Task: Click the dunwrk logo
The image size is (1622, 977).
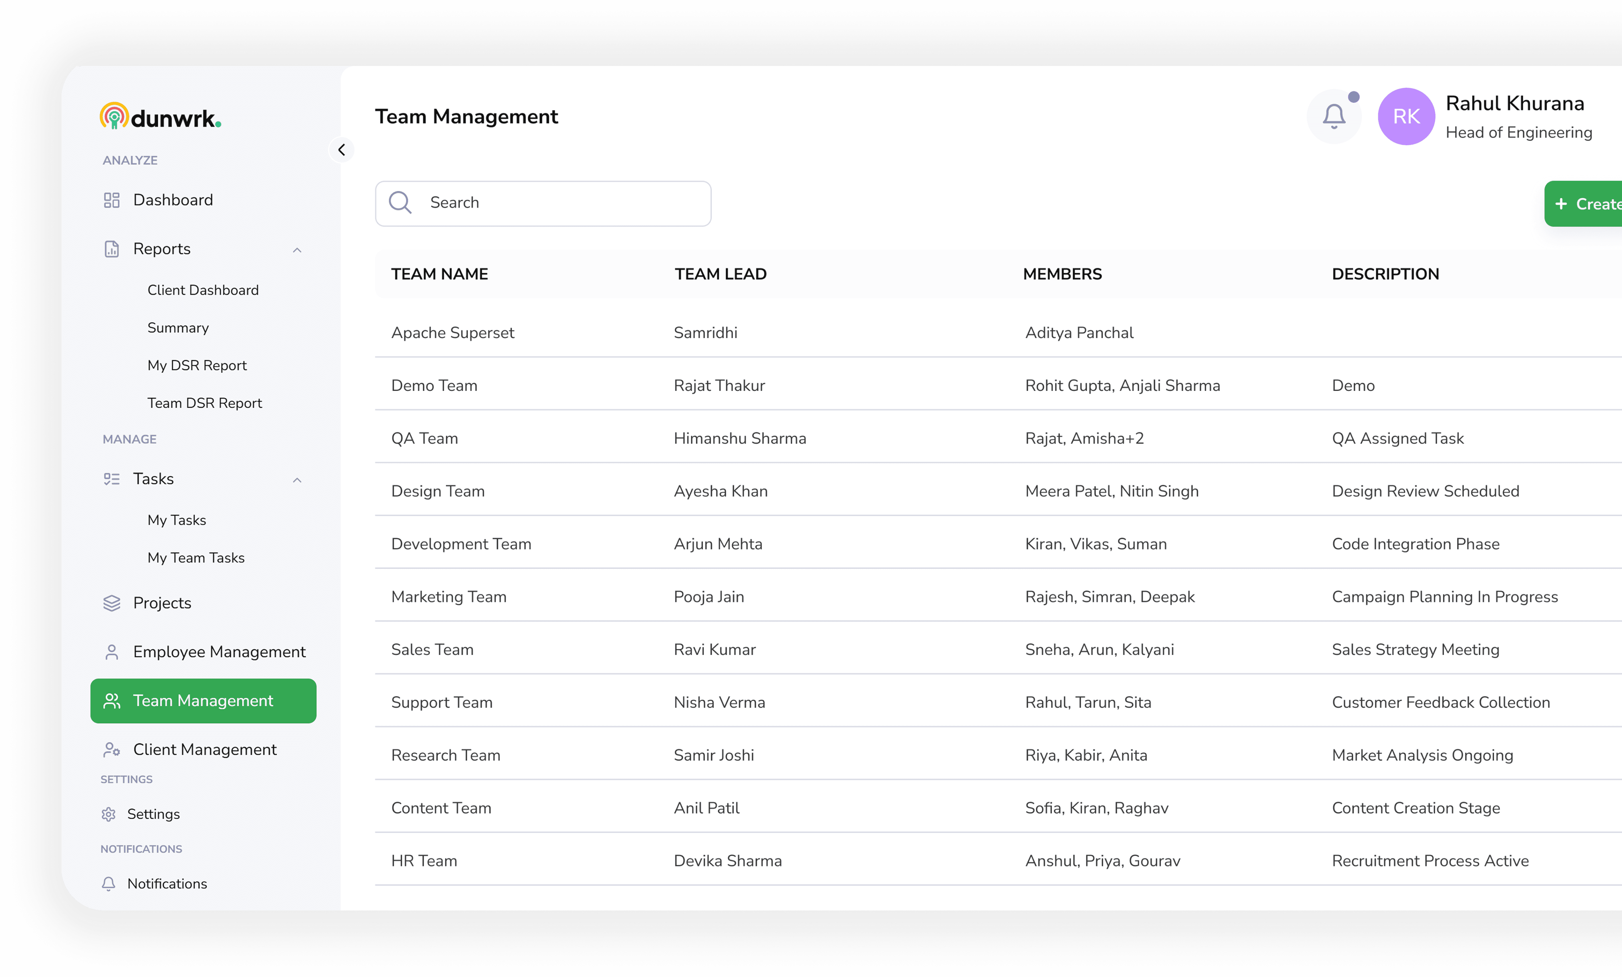Action: coord(160,117)
